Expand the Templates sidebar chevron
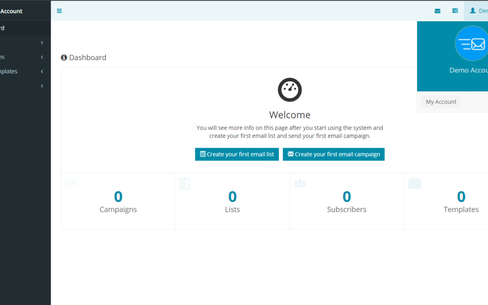This screenshot has height=305, width=488. 42,71
